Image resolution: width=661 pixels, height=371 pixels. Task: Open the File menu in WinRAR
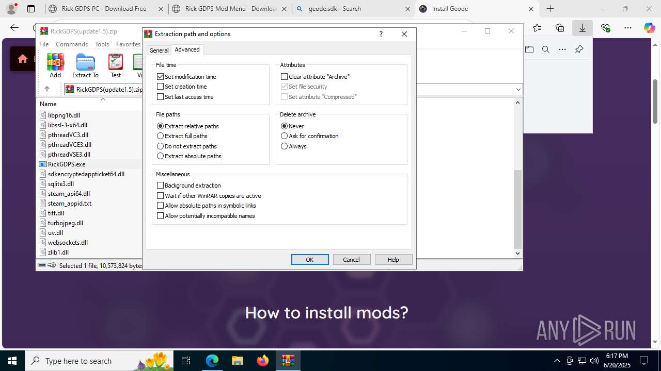pyautogui.click(x=44, y=44)
